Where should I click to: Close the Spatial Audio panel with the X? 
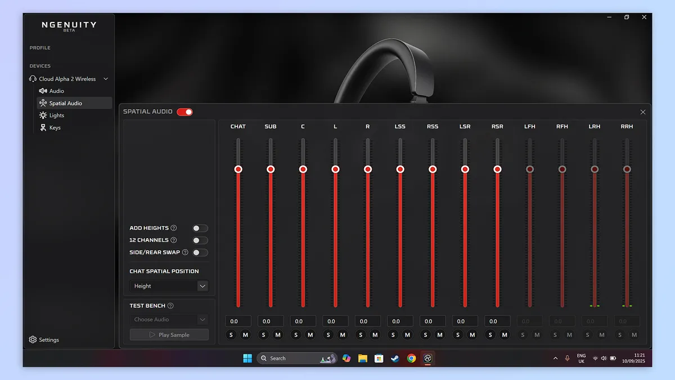[643, 112]
